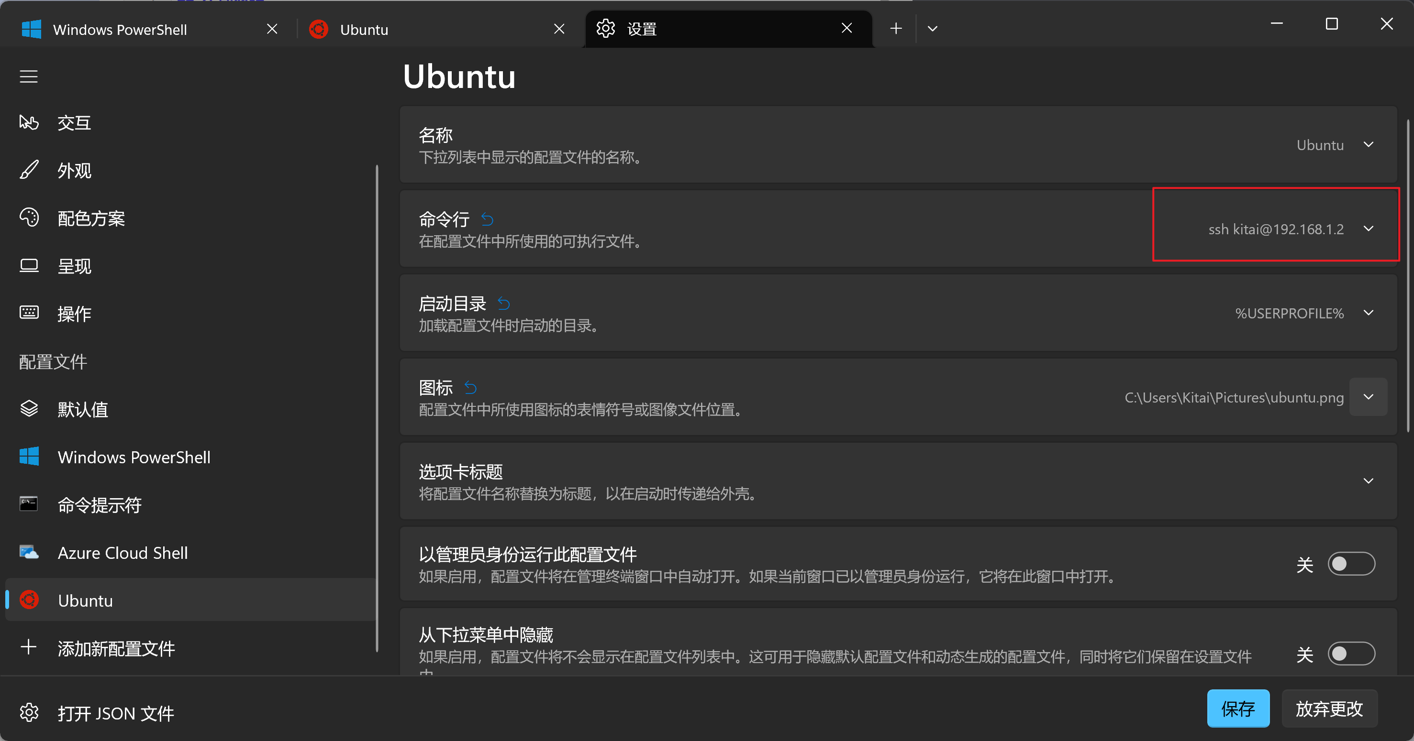
Task: Open new tab with plus button
Action: pos(896,29)
